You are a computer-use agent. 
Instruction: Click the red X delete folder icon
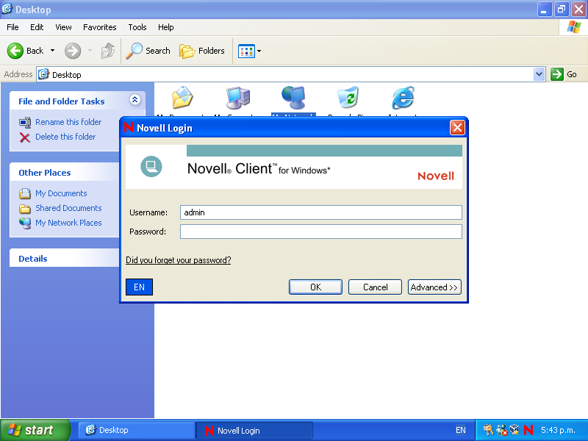25,137
